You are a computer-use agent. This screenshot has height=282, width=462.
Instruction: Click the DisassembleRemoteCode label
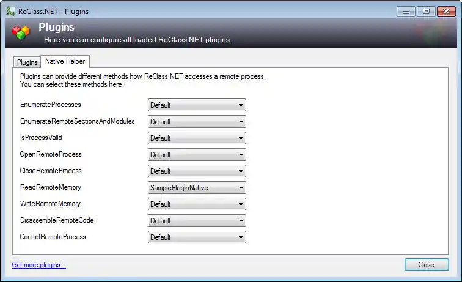pos(57,220)
